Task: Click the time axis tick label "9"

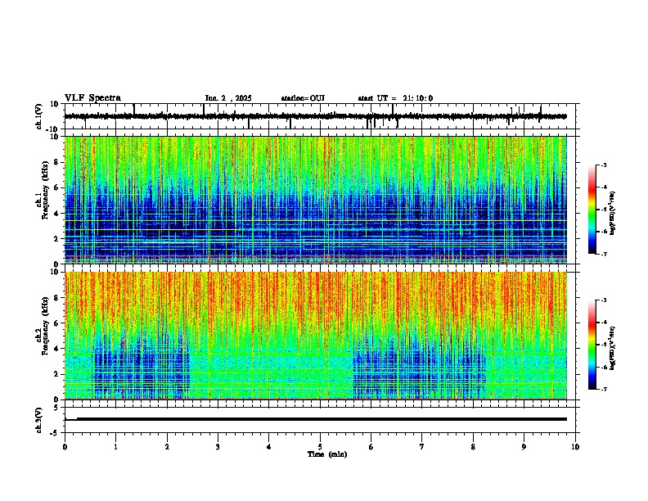Action: (524, 447)
